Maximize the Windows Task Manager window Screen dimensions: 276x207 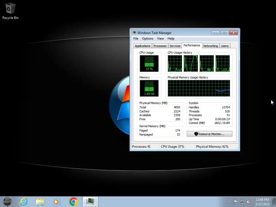coord(225,33)
